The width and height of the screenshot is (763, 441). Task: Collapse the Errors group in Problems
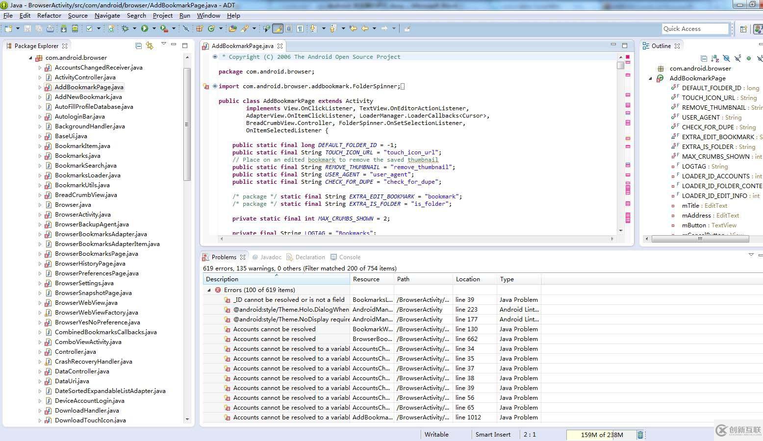tap(209, 290)
